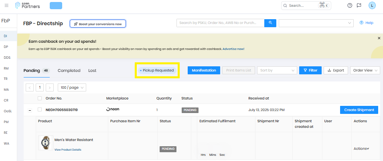Tick the select-all orders header checkbox
The width and height of the screenshot is (383, 161).
tap(40, 98)
